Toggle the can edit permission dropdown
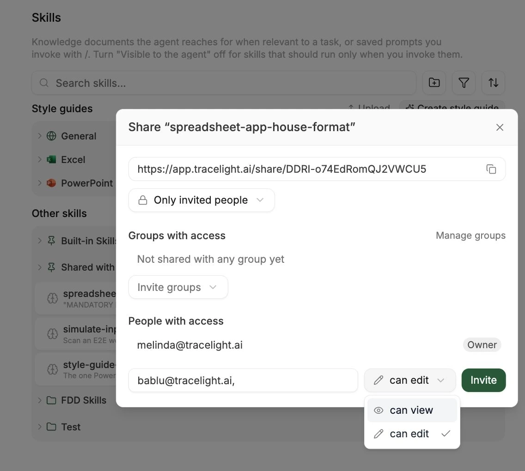Image resolution: width=525 pixels, height=471 pixels. click(410, 380)
